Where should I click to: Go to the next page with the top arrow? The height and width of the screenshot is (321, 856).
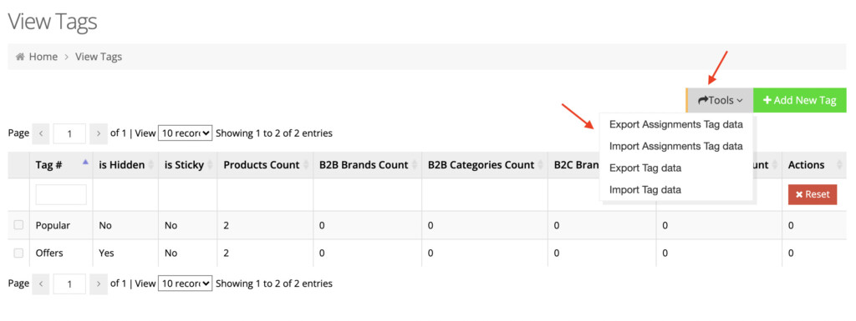(99, 133)
